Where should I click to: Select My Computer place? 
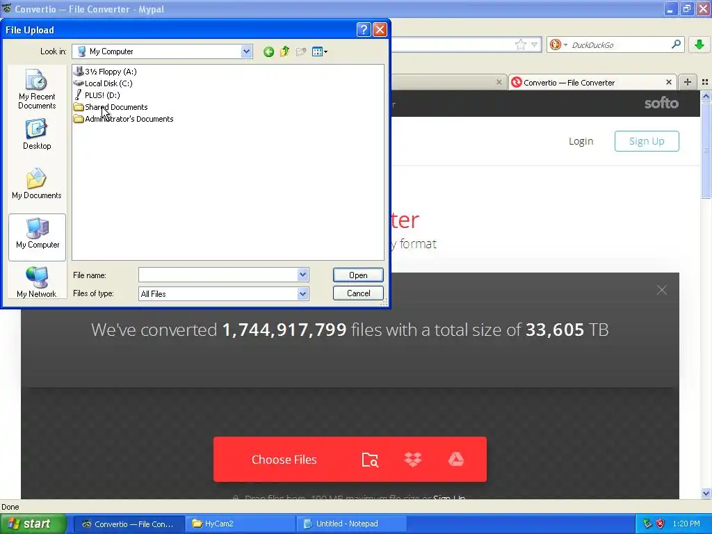38,237
